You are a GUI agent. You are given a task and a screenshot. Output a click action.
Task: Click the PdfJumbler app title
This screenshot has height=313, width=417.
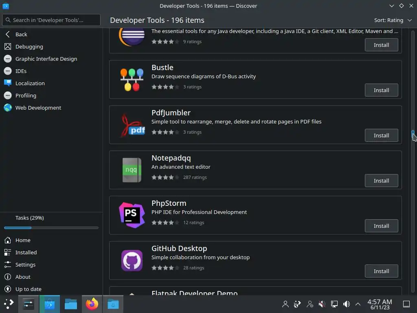click(171, 113)
